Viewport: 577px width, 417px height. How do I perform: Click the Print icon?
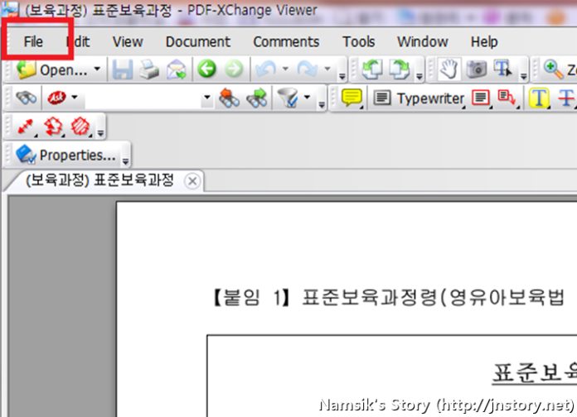[149, 70]
